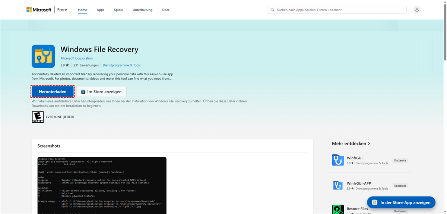Click the 231 Bewertungen text
Image resolution: width=447 pixels, height=214 pixels.
[x=86, y=65]
